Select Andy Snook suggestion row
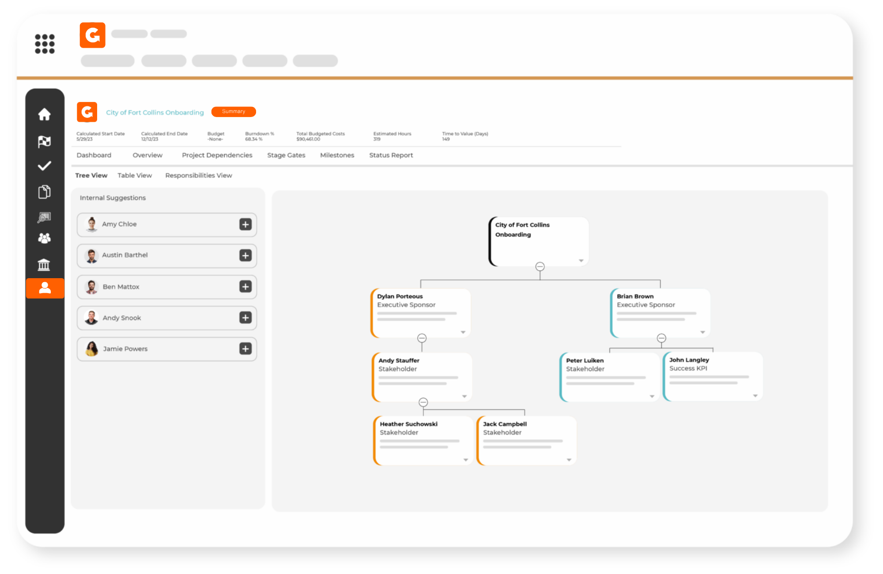The height and width of the screenshot is (574, 883). click(167, 317)
